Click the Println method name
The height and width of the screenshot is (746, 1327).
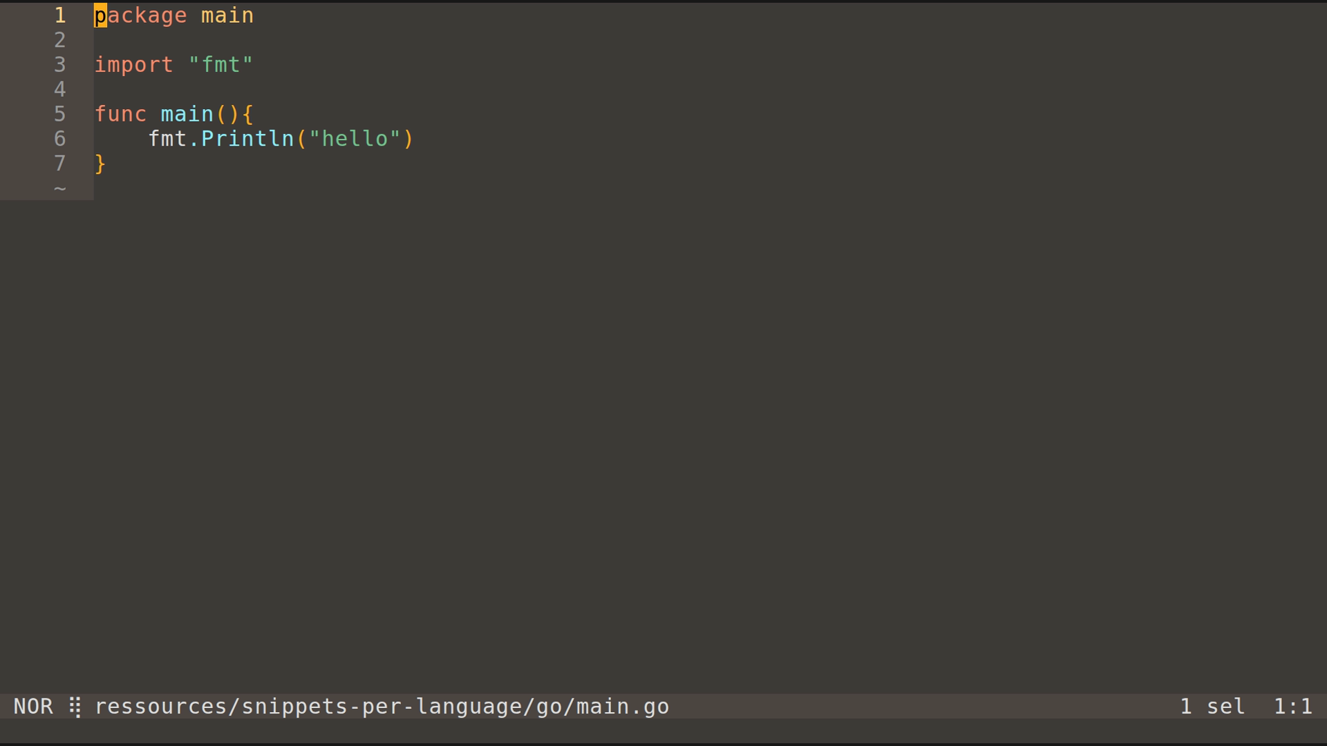click(247, 139)
